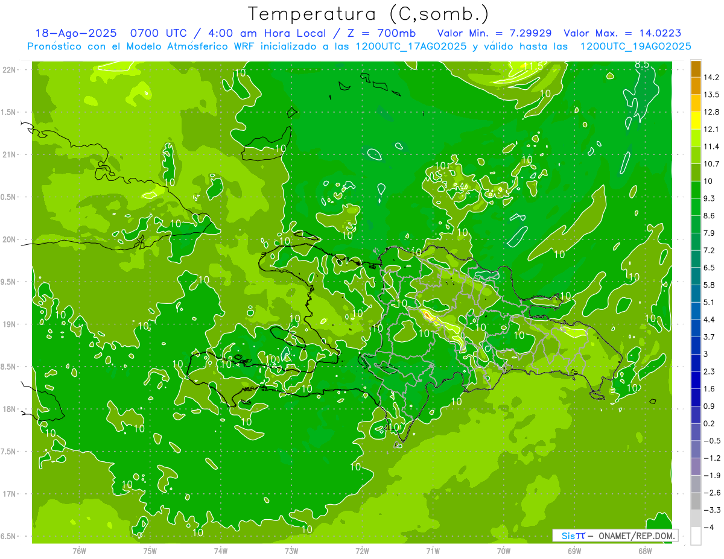Image resolution: width=724 pixels, height=559 pixels.
Task: Click the '0.9' color scale label
Action: pos(709,406)
